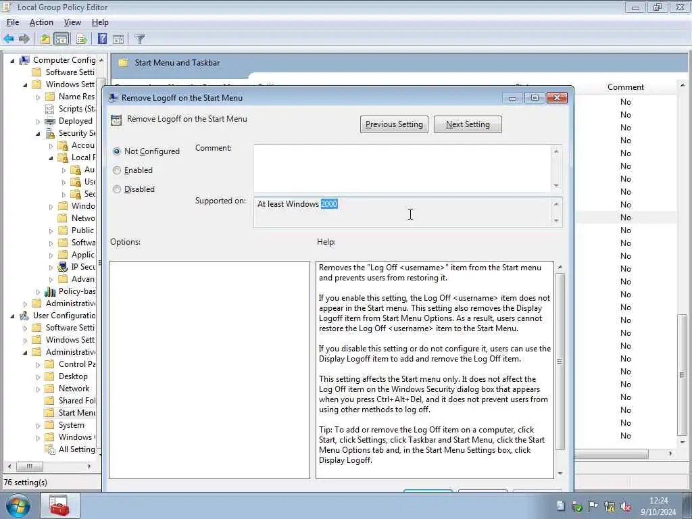The width and height of the screenshot is (692, 519).
Task: Open the Action menu
Action: click(41, 22)
